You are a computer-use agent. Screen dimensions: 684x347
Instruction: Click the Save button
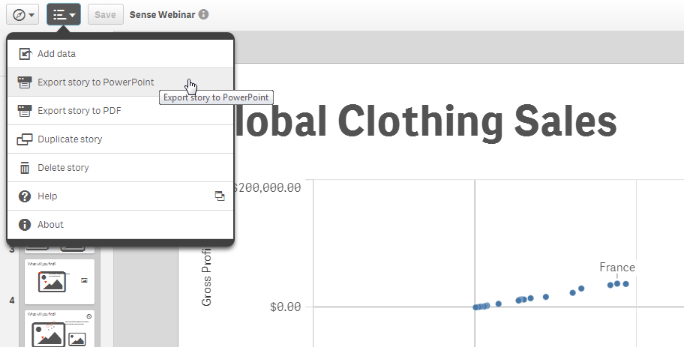click(105, 14)
